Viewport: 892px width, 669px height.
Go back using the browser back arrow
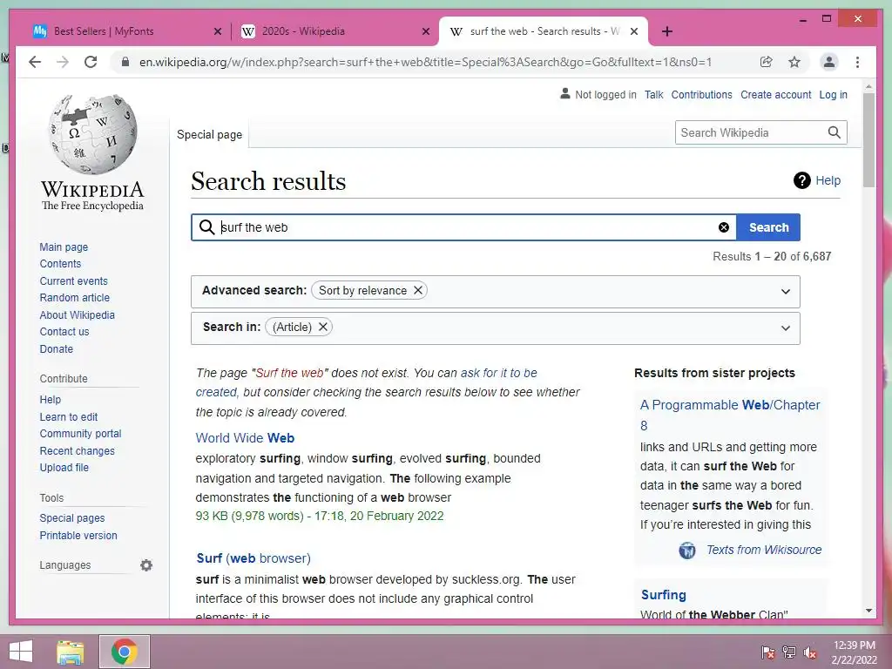[x=35, y=62]
